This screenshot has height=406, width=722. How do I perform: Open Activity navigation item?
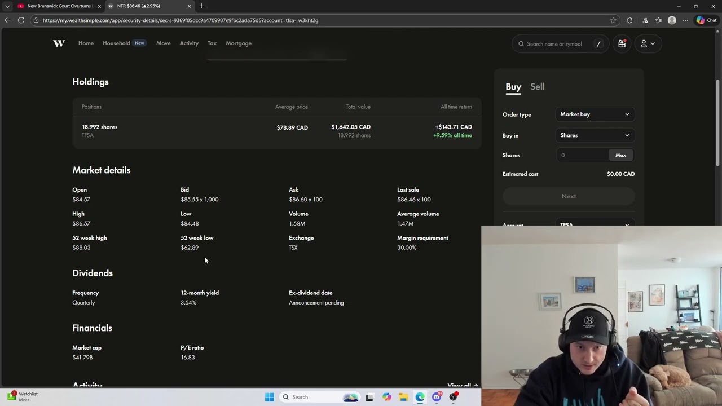pyautogui.click(x=189, y=43)
